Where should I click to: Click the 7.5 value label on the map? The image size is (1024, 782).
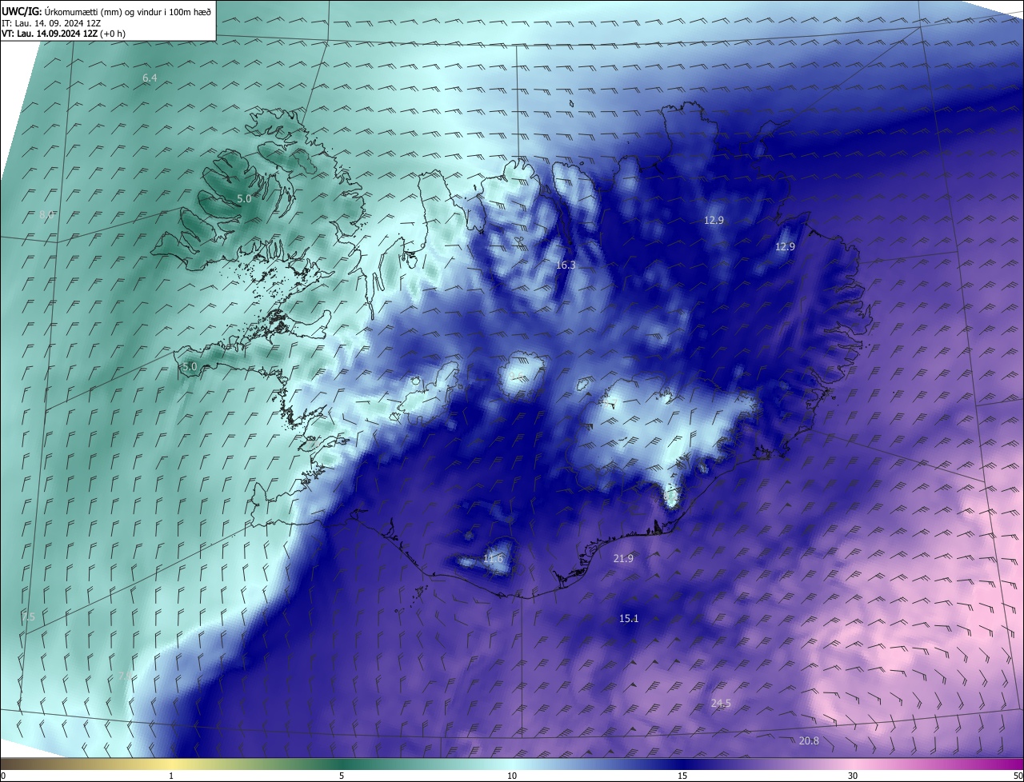pyautogui.click(x=28, y=616)
